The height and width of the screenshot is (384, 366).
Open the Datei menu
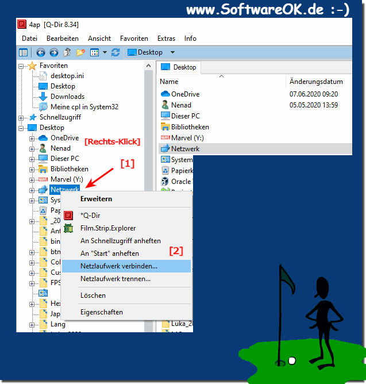pos(30,39)
